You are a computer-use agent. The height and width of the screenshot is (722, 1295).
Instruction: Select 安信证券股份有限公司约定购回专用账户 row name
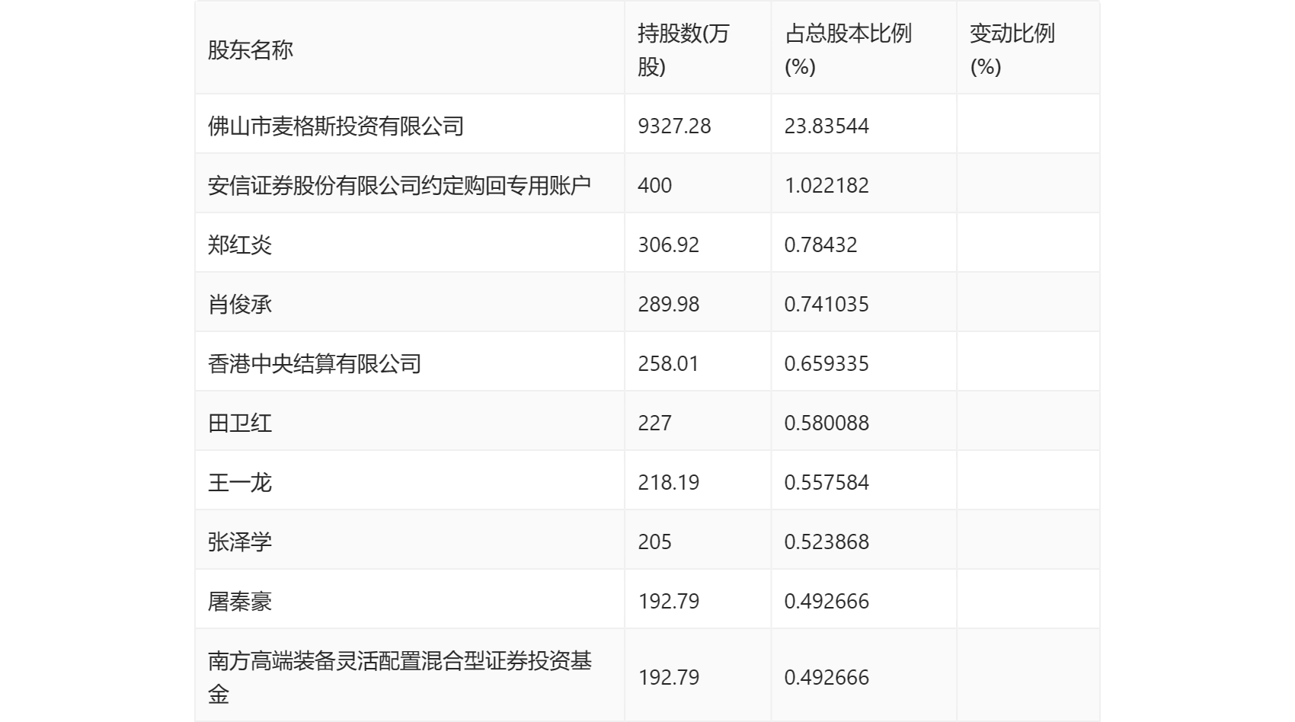click(399, 185)
